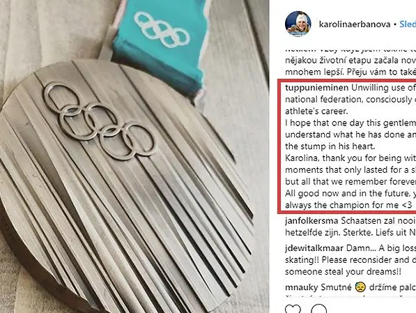Open tuppunieminen commenter profile
Screen dimensions: 416x313
pyautogui.click(x=317, y=88)
